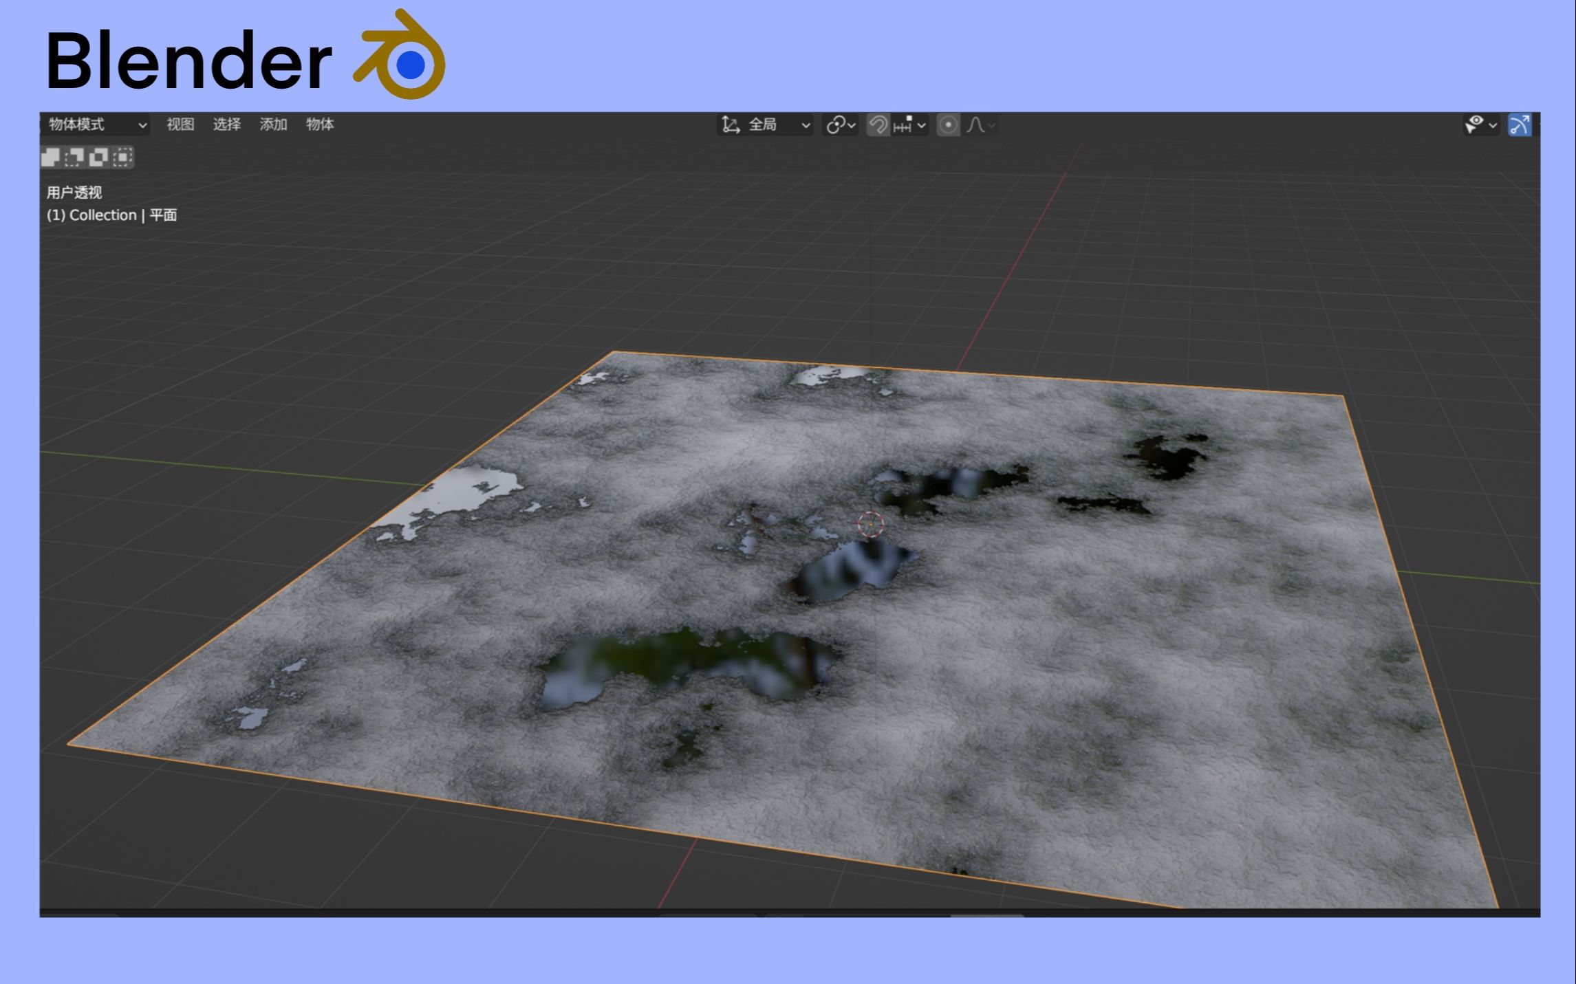1576x984 pixels.
Task: Toggle the blue show gizmo button
Action: coord(1519,124)
